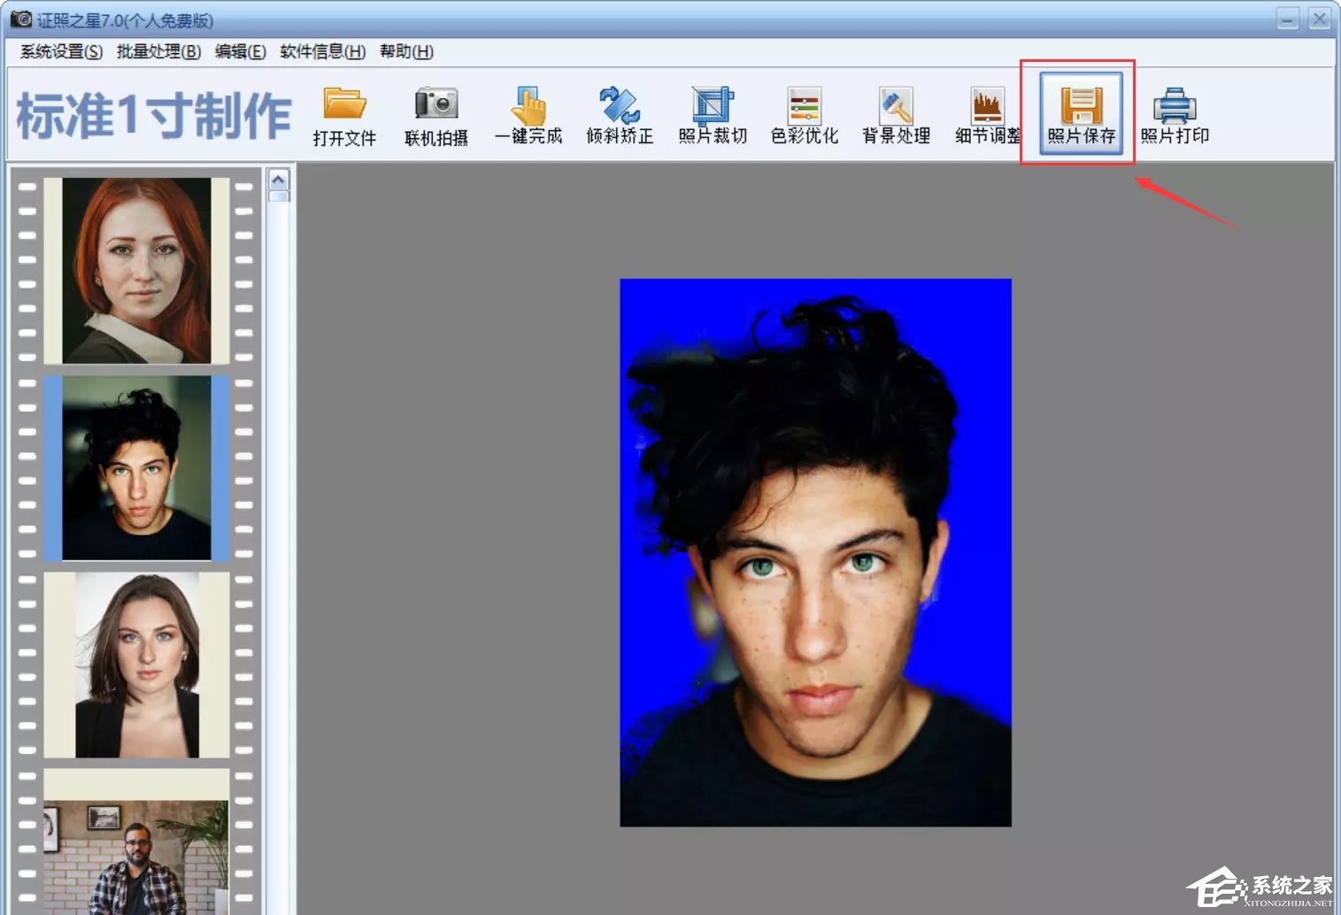Viewport: 1341px width, 915px height.
Task: Start tethered capture via 联机拍摄
Action: [435, 116]
